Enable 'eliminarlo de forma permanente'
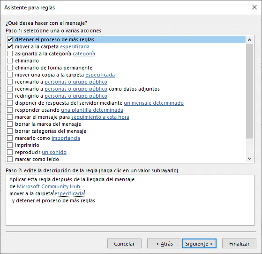This screenshot has width=262, height=254. click(x=10, y=68)
